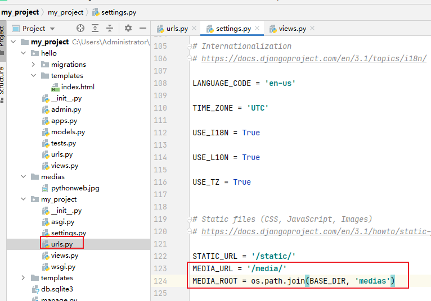The width and height of the screenshot is (431, 301).
Task: Switch to the urls.py editor tab
Action: pyautogui.click(x=177, y=29)
